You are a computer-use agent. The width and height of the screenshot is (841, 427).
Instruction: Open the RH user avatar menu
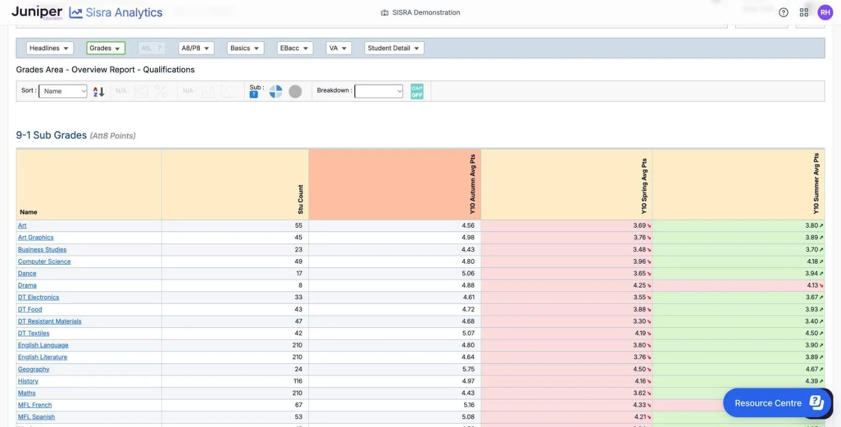(x=825, y=13)
